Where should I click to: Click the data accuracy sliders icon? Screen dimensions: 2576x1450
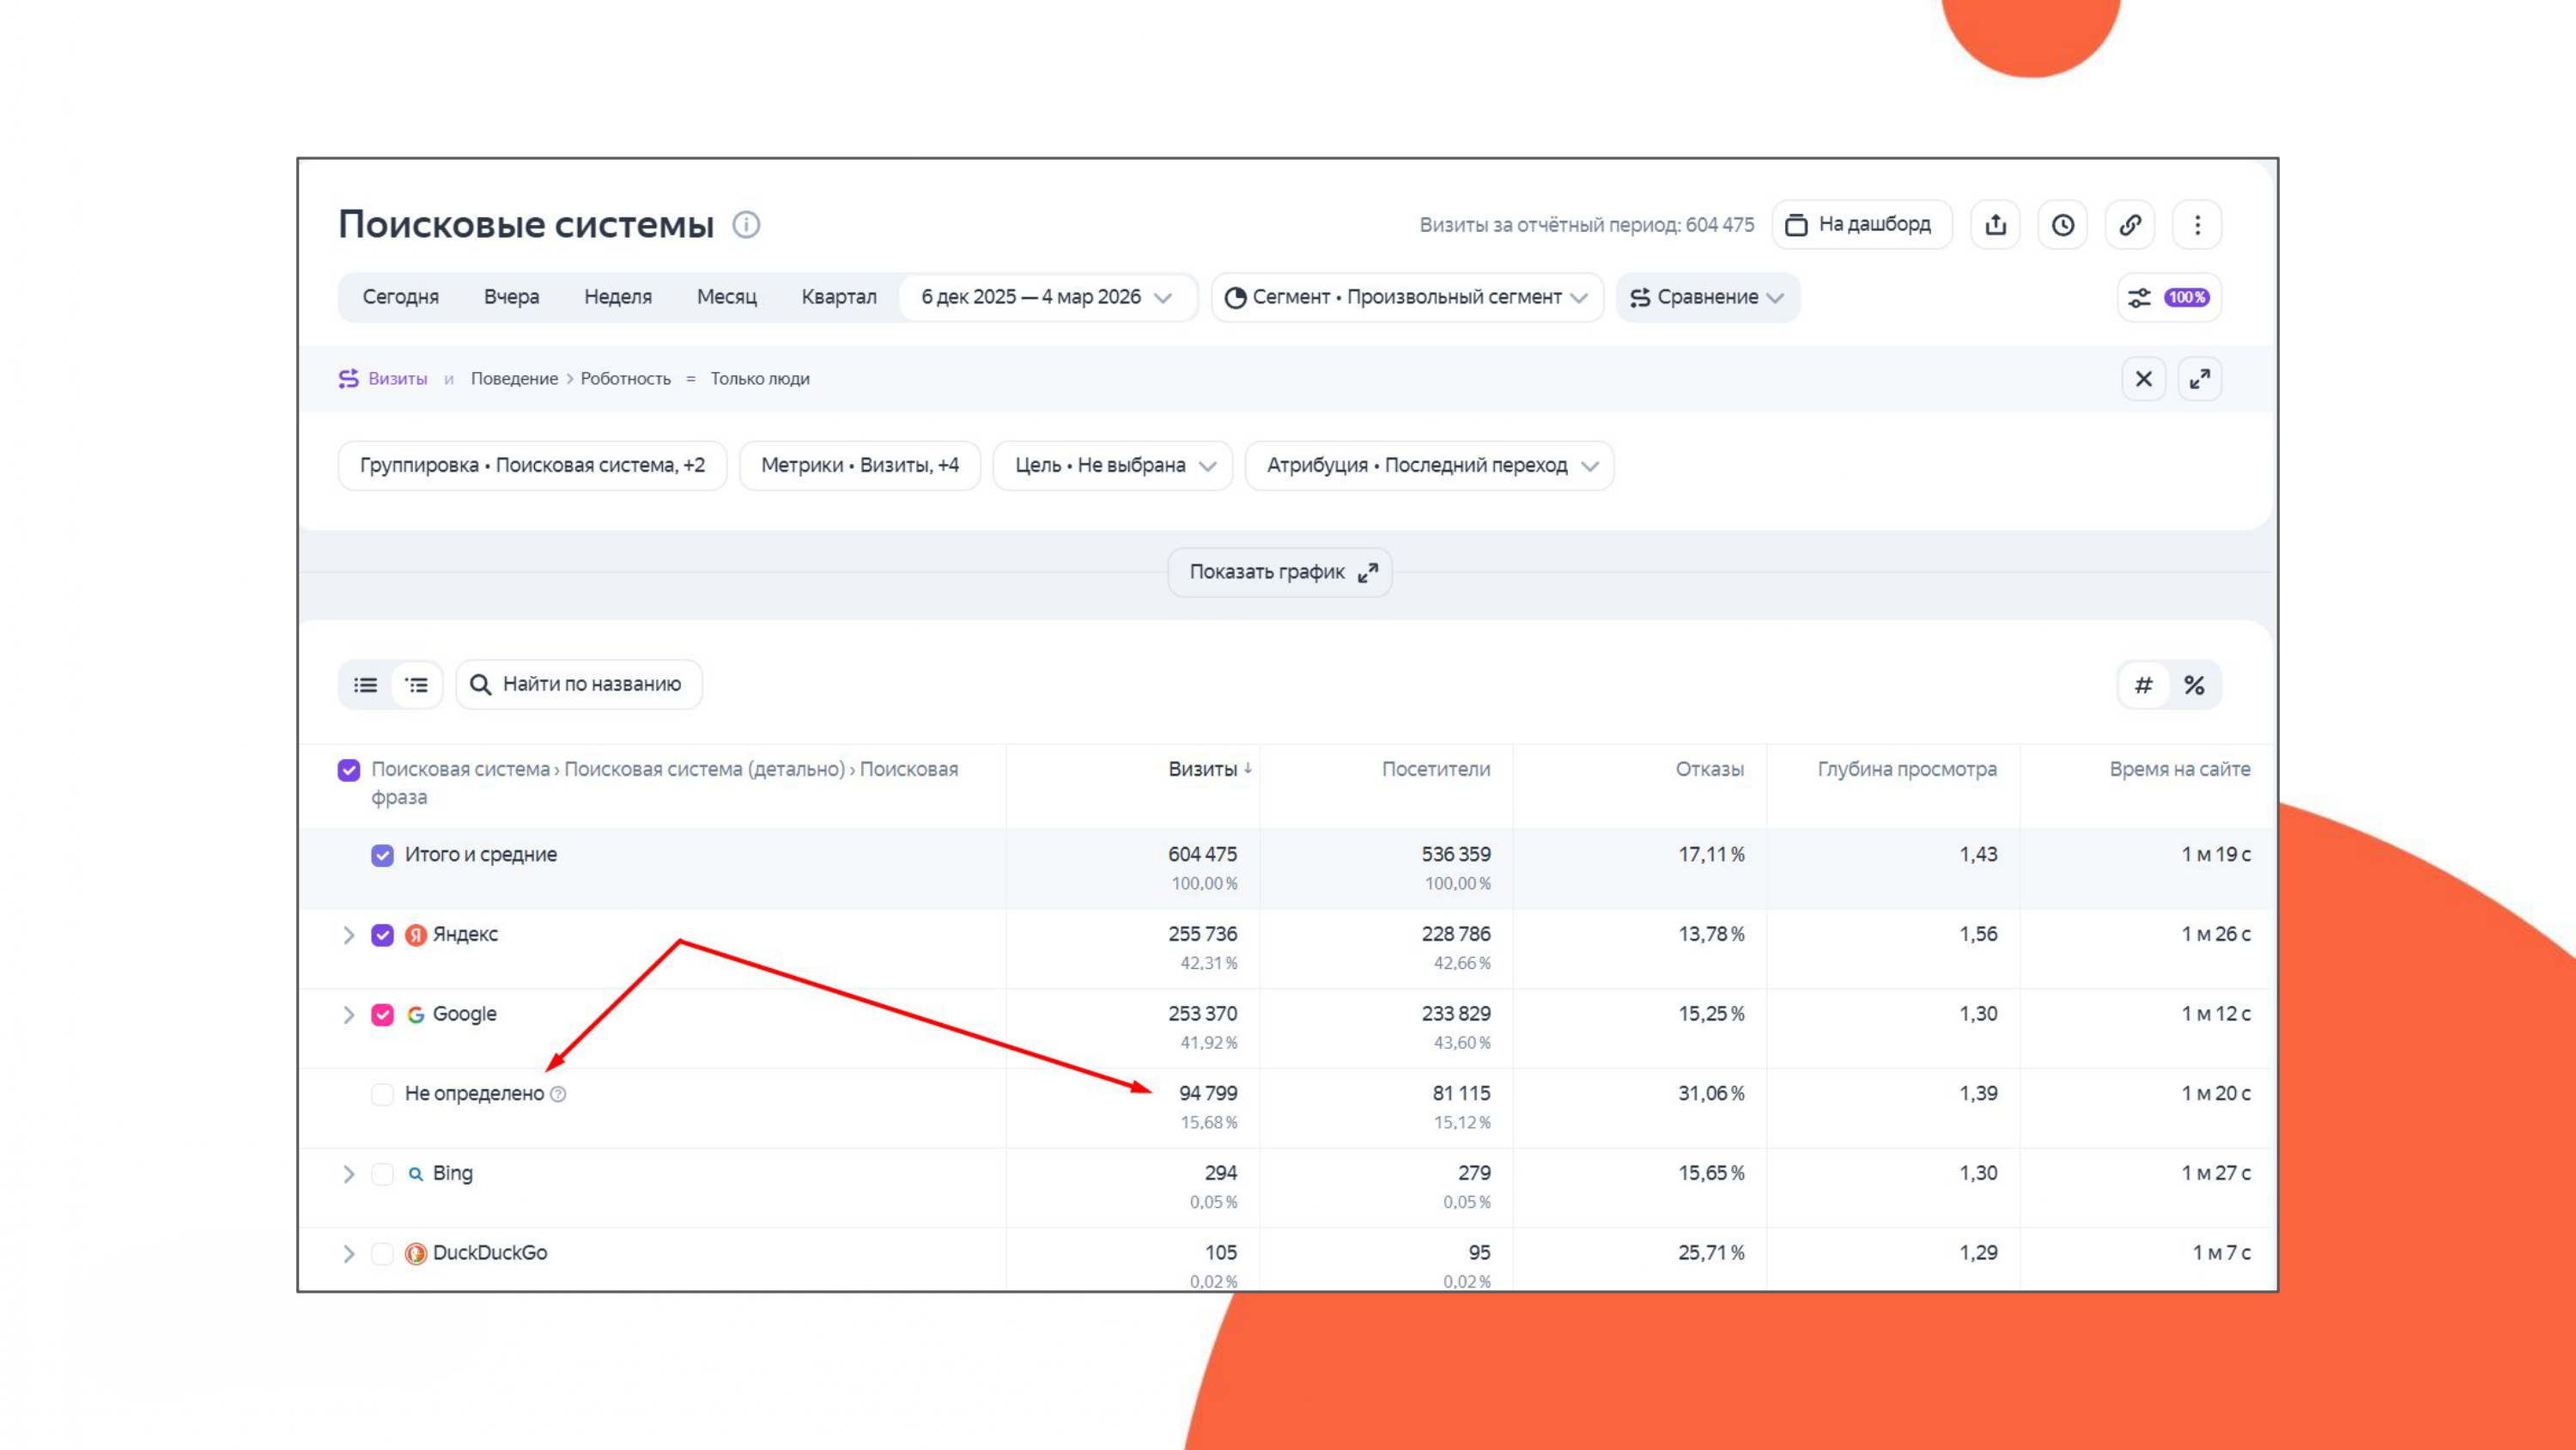[2140, 297]
